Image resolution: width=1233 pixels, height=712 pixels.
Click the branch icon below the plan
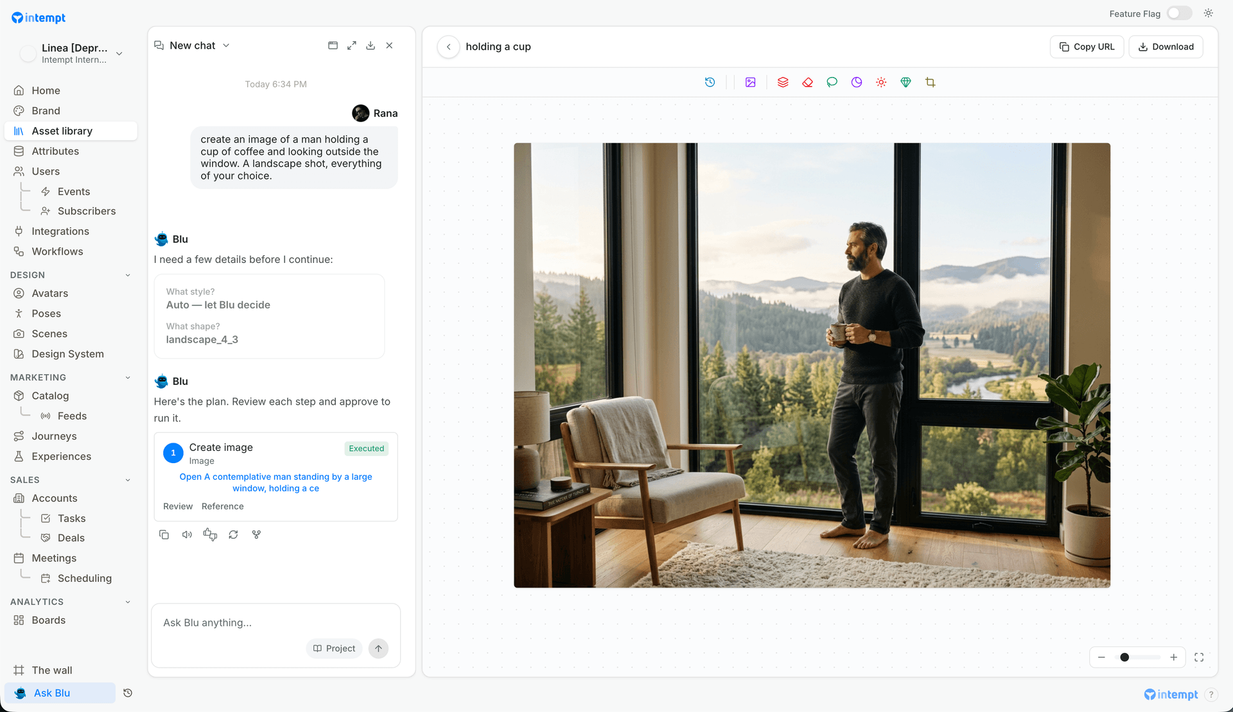tap(256, 534)
